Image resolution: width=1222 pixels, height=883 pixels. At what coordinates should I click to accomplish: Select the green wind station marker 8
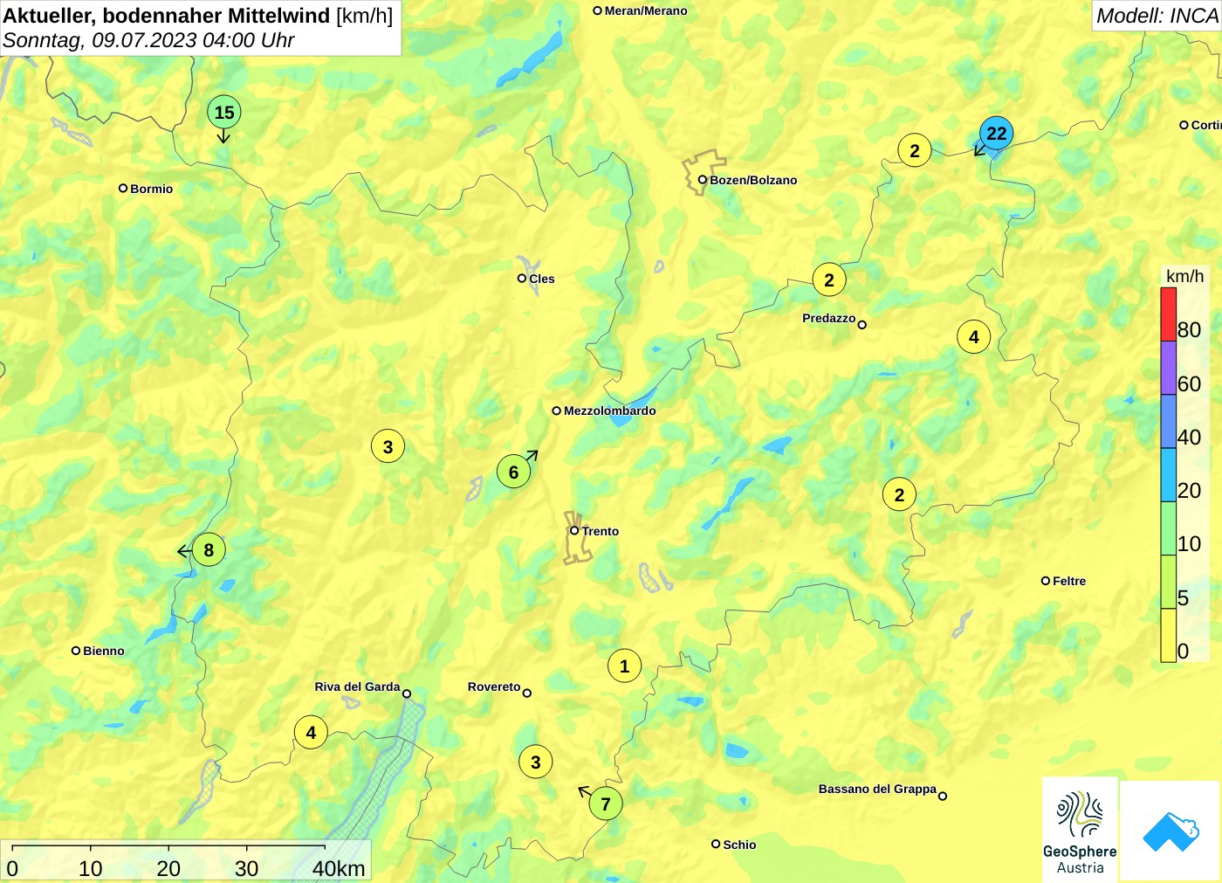tap(209, 550)
